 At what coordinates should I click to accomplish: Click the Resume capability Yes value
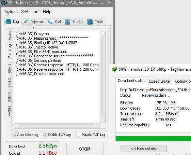tap(168, 125)
